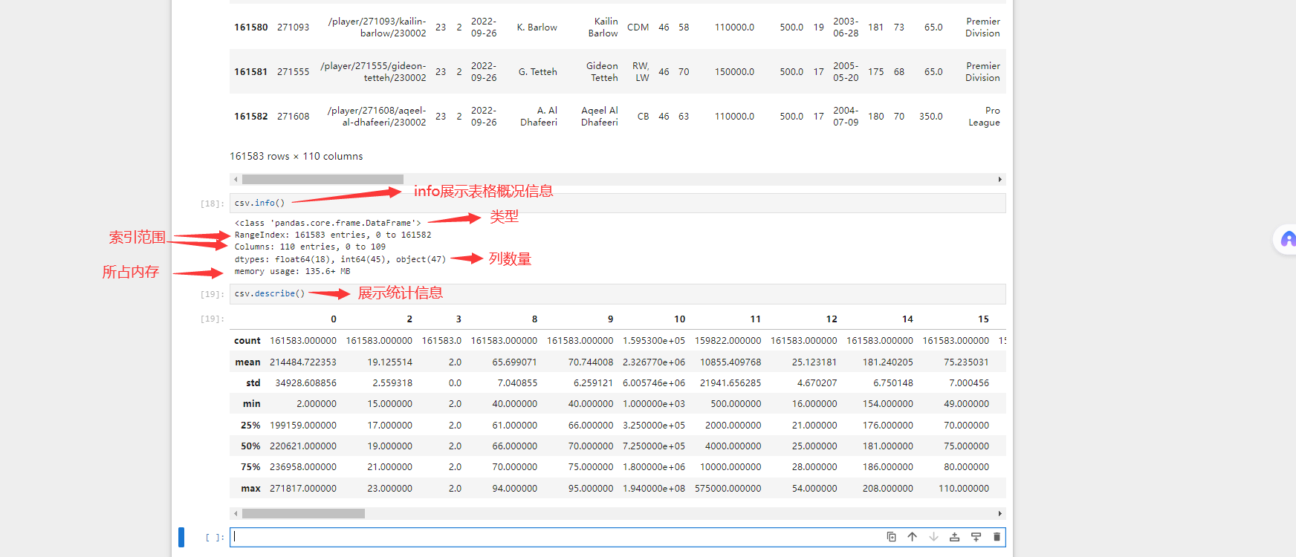The height and width of the screenshot is (557, 1296).
Task: Click row index 161581 in the table
Action: click(x=250, y=72)
